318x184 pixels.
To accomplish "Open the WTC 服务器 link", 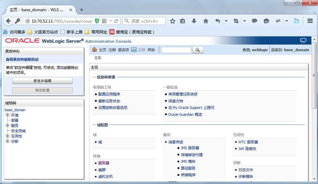I will tap(248, 142).
